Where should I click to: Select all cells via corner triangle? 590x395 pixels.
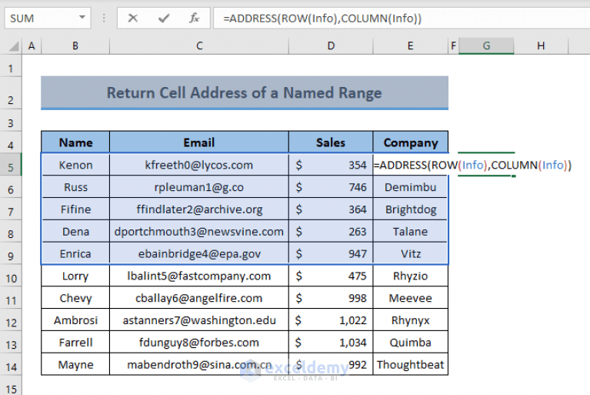[x=14, y=46]
